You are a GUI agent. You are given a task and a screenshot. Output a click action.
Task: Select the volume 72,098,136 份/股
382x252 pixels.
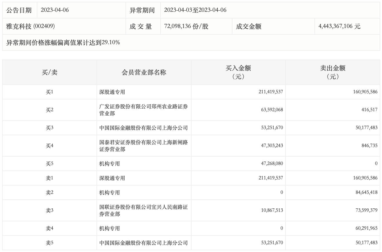[186, 26]
